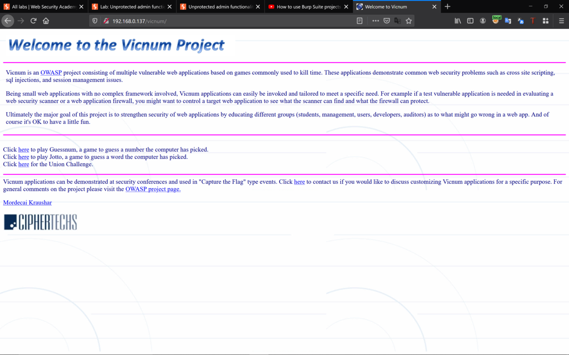The image size is (569, 355).
Task: Close the All labs tab
Action: pyautogui.click(x=81, y=7)
